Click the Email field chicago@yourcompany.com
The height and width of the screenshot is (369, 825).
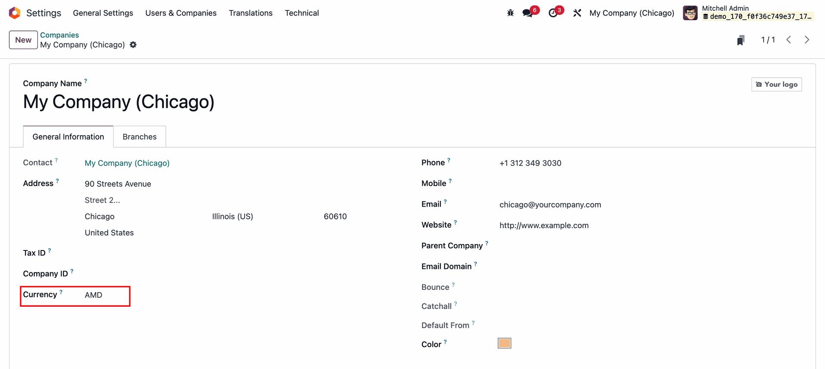[550, 205]
